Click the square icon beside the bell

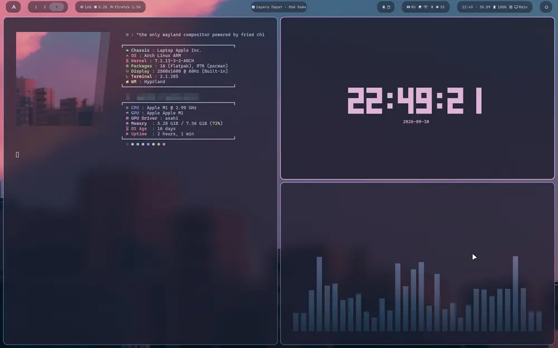pos(388,7)
